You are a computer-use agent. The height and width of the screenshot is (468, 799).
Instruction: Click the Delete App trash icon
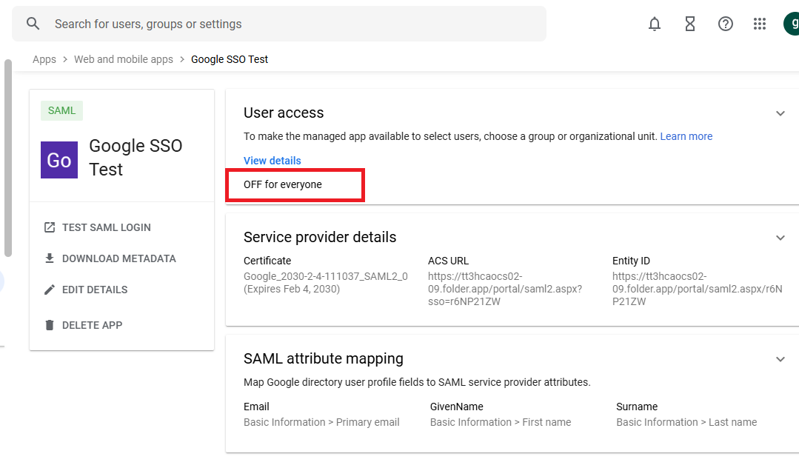click(50, 325)
